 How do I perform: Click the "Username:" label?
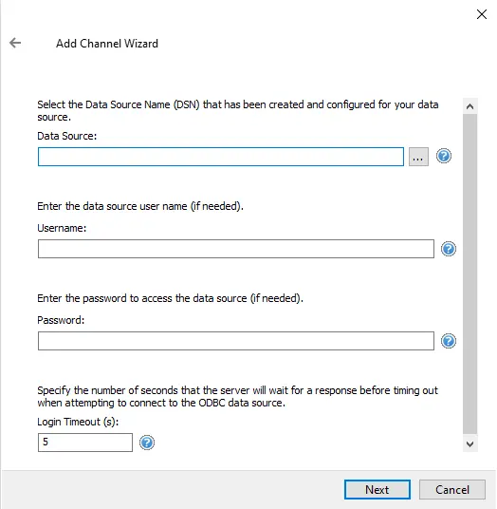[x=62, y=228]
